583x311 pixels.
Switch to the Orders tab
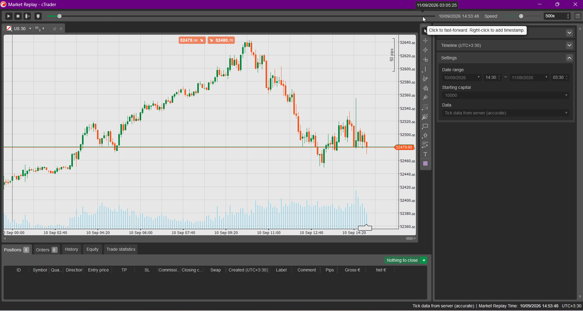pos(47,250)
